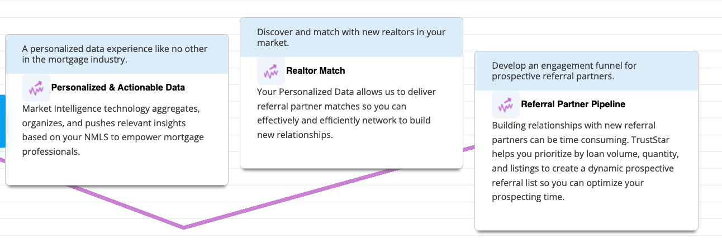
Task: Click the 'personalized data experience' blue banner
Action: click(117, 54)
